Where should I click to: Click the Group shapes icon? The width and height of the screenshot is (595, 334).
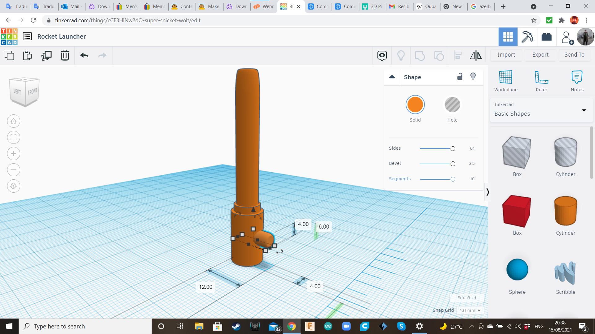[420, 56]
